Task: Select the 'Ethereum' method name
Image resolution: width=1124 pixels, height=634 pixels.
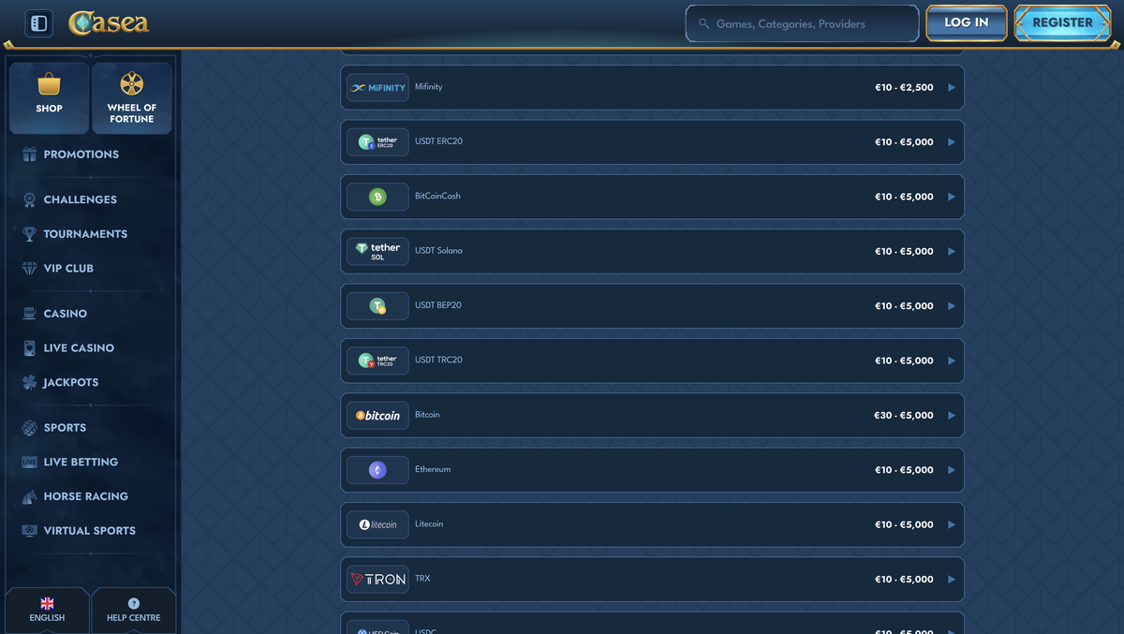Action: [433, 469]
